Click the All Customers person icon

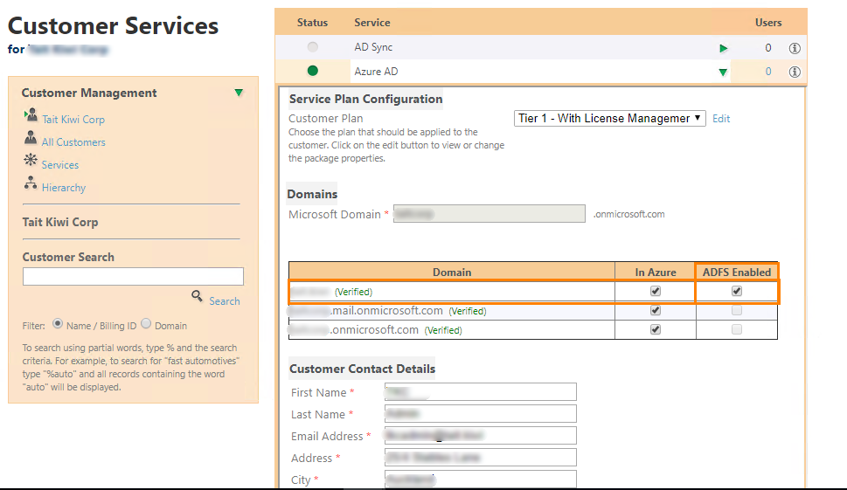pos(31,139)
